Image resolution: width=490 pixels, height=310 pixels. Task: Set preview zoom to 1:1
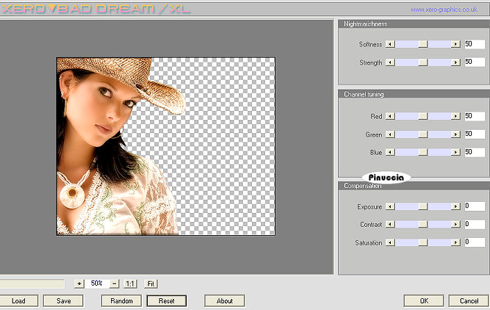[130, 284]
